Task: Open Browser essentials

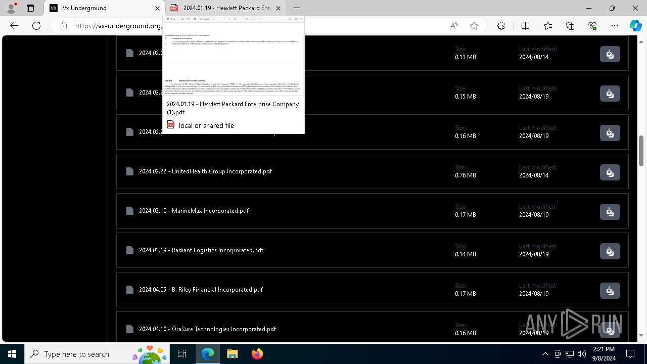Action: (592, 26)
